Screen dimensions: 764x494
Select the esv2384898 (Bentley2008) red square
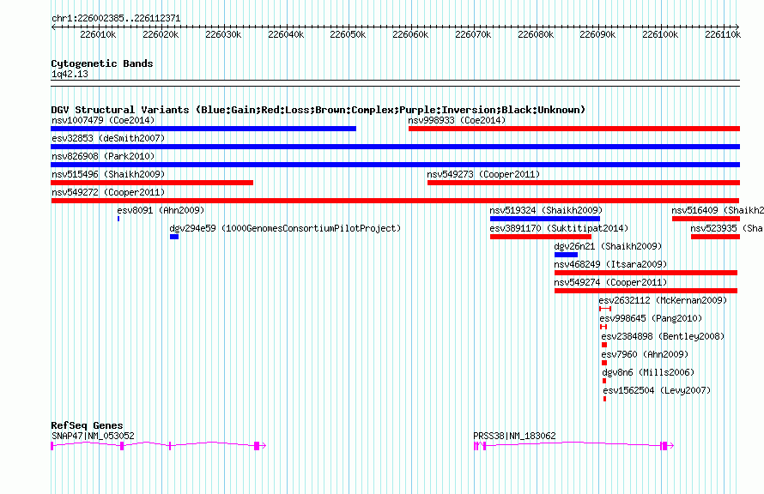click(604, 345)
